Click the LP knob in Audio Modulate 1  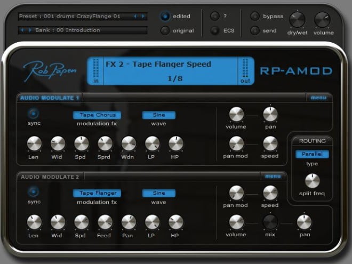[153, 143]
